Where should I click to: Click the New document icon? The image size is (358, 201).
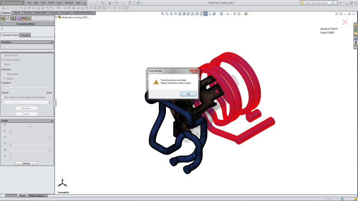[x=89, y=3]
